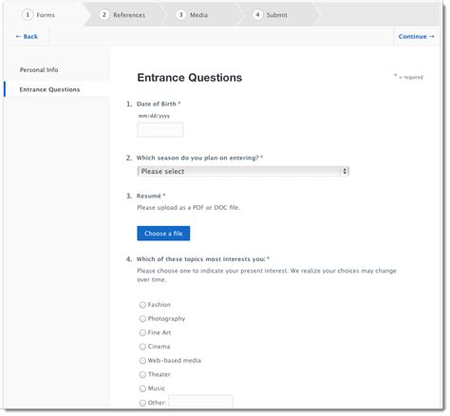Click the Back link
The height and width of the screenshot is (416, 450).
click(x=27, y=36)
